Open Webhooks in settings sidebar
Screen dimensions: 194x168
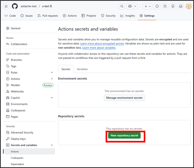(17, 91)
